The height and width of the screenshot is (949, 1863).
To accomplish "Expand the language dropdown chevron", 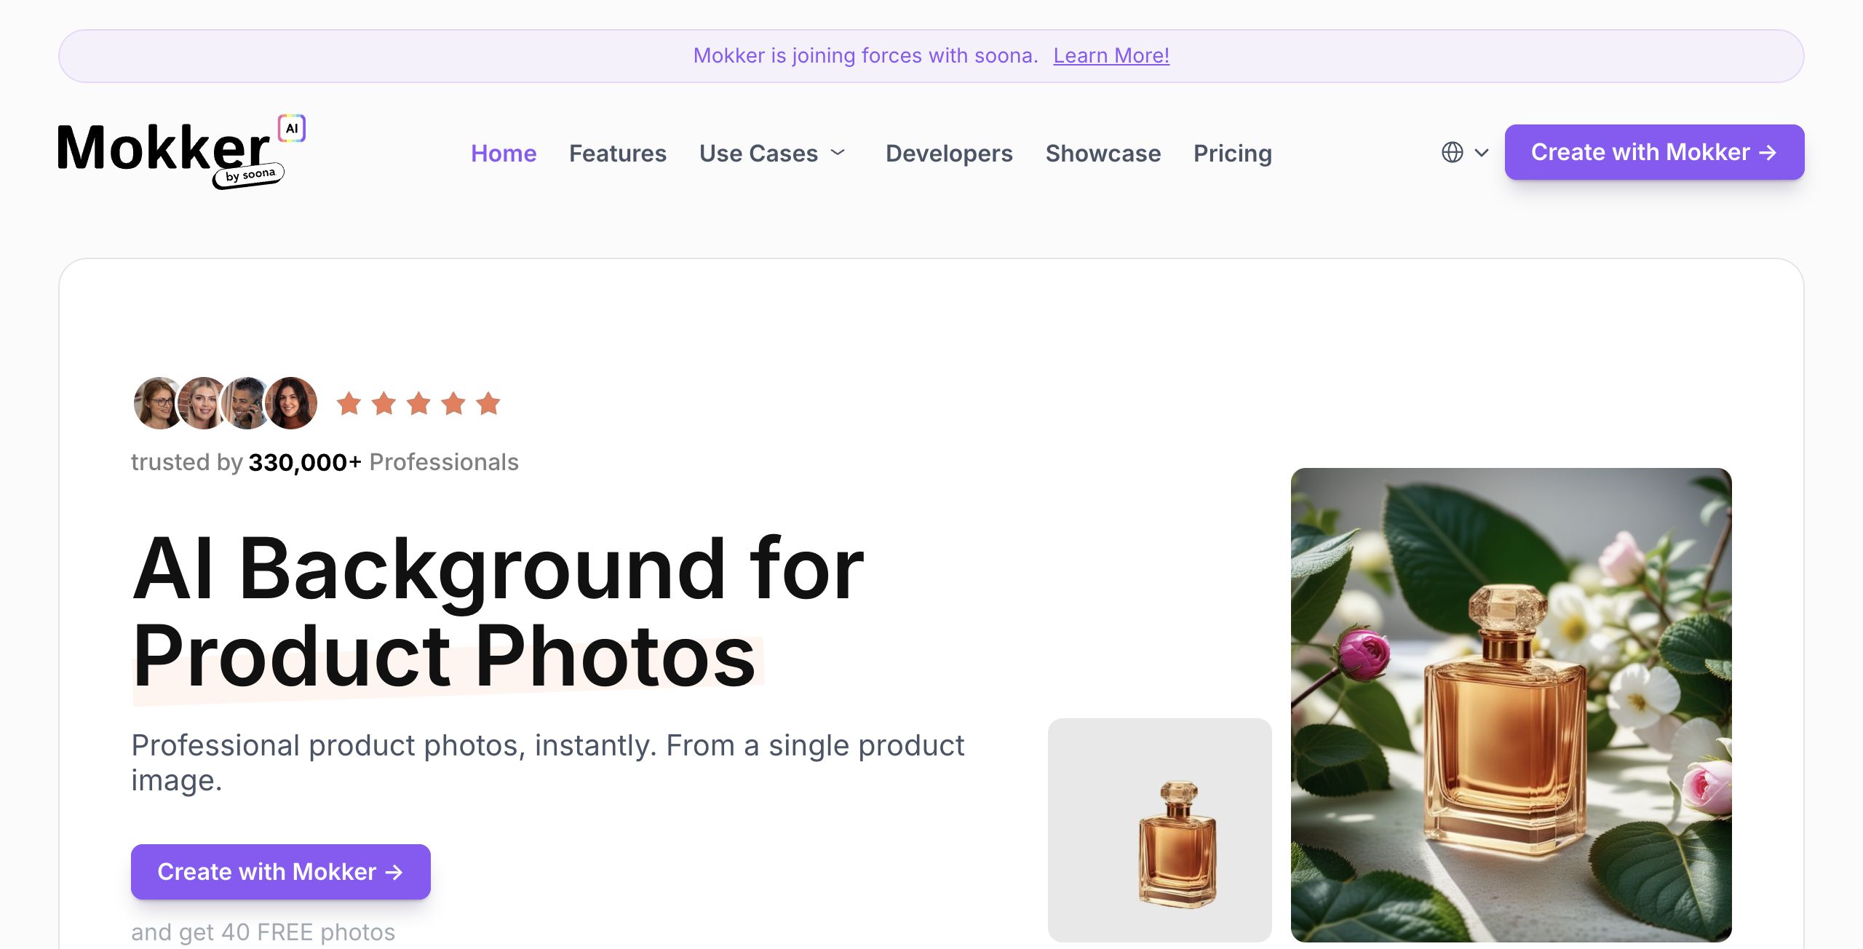I will (1481, 153).
